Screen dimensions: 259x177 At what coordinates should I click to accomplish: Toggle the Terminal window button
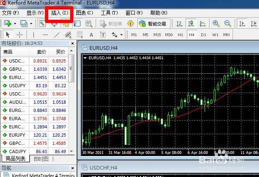coord(77,23)
